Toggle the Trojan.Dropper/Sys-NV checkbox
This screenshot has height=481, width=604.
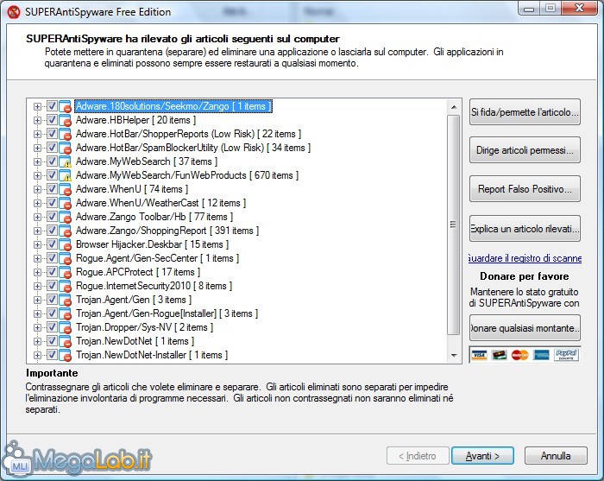[52, 327]
